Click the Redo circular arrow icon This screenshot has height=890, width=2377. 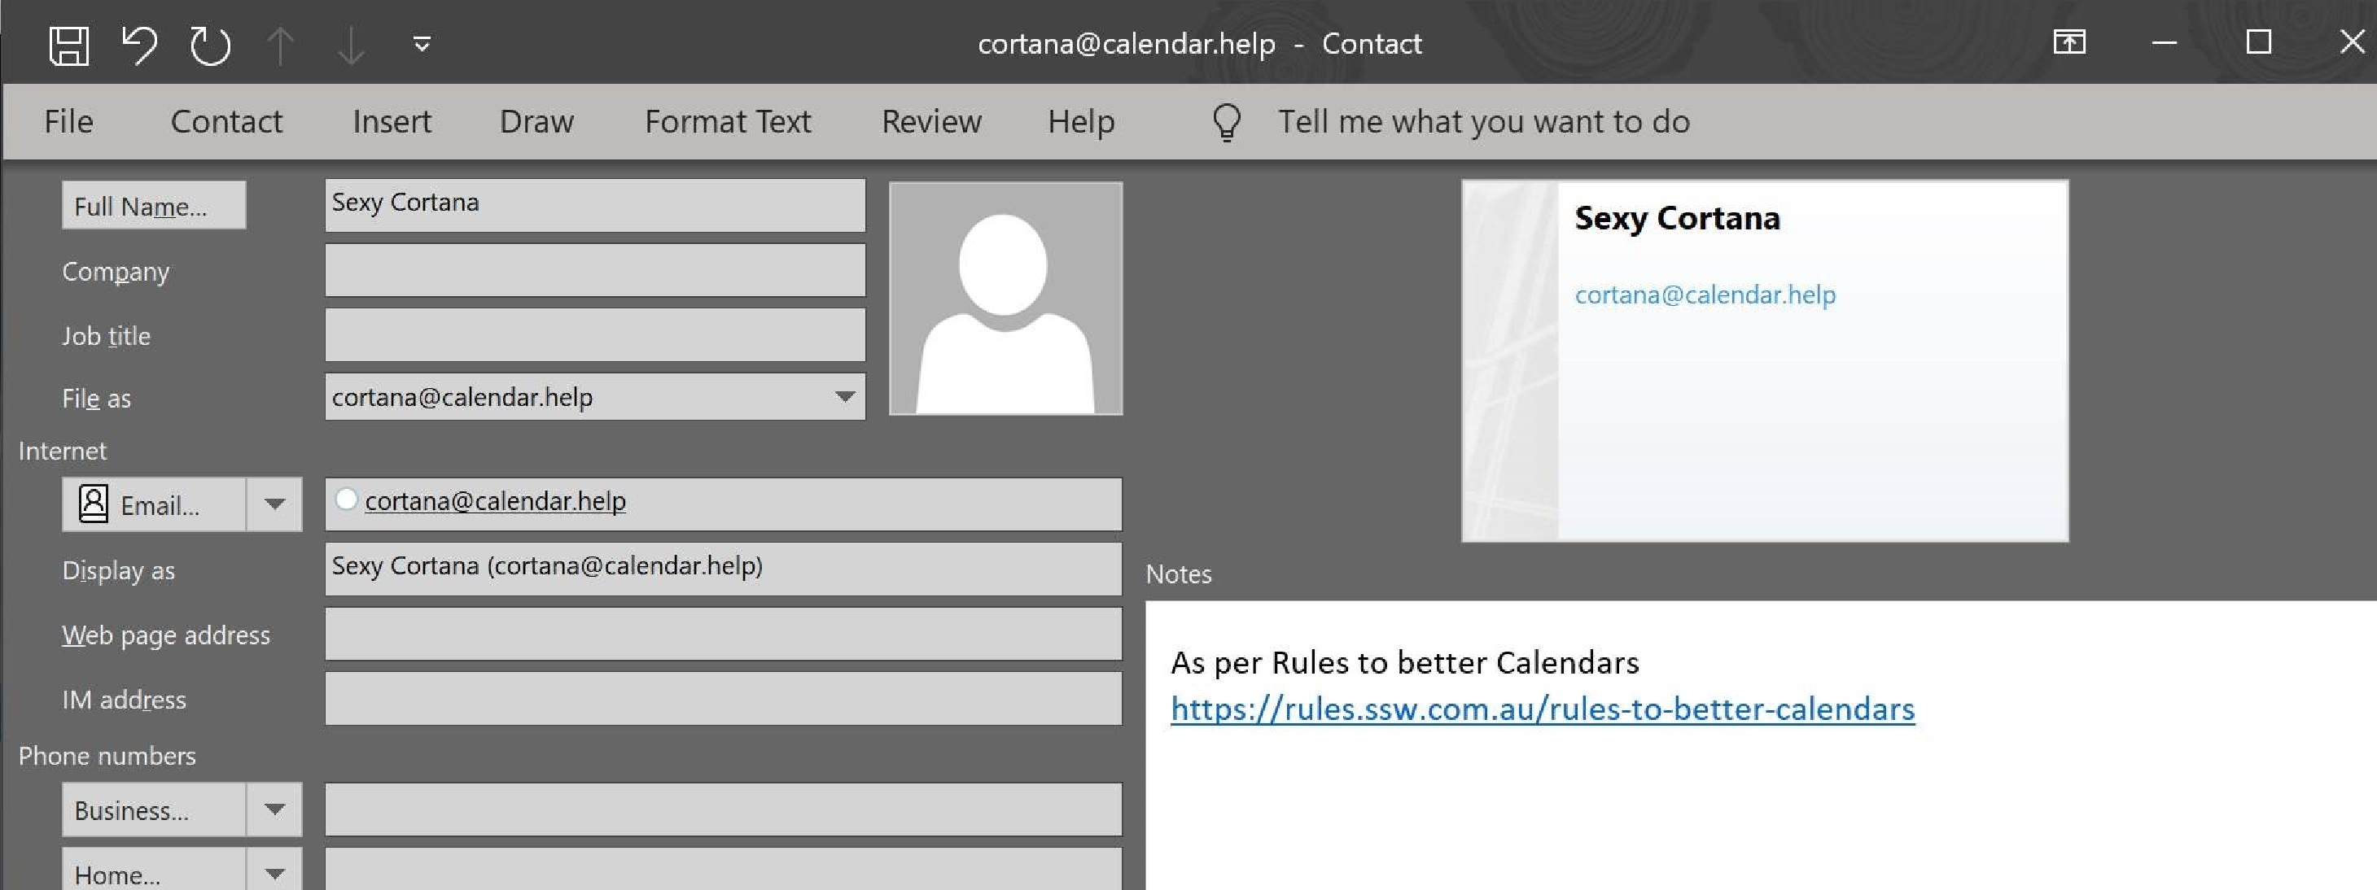click(210, 44)
